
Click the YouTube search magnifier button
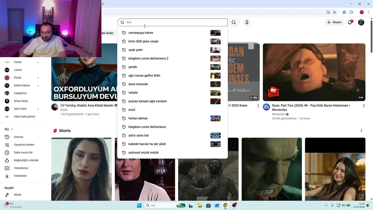tap(234, 22)
